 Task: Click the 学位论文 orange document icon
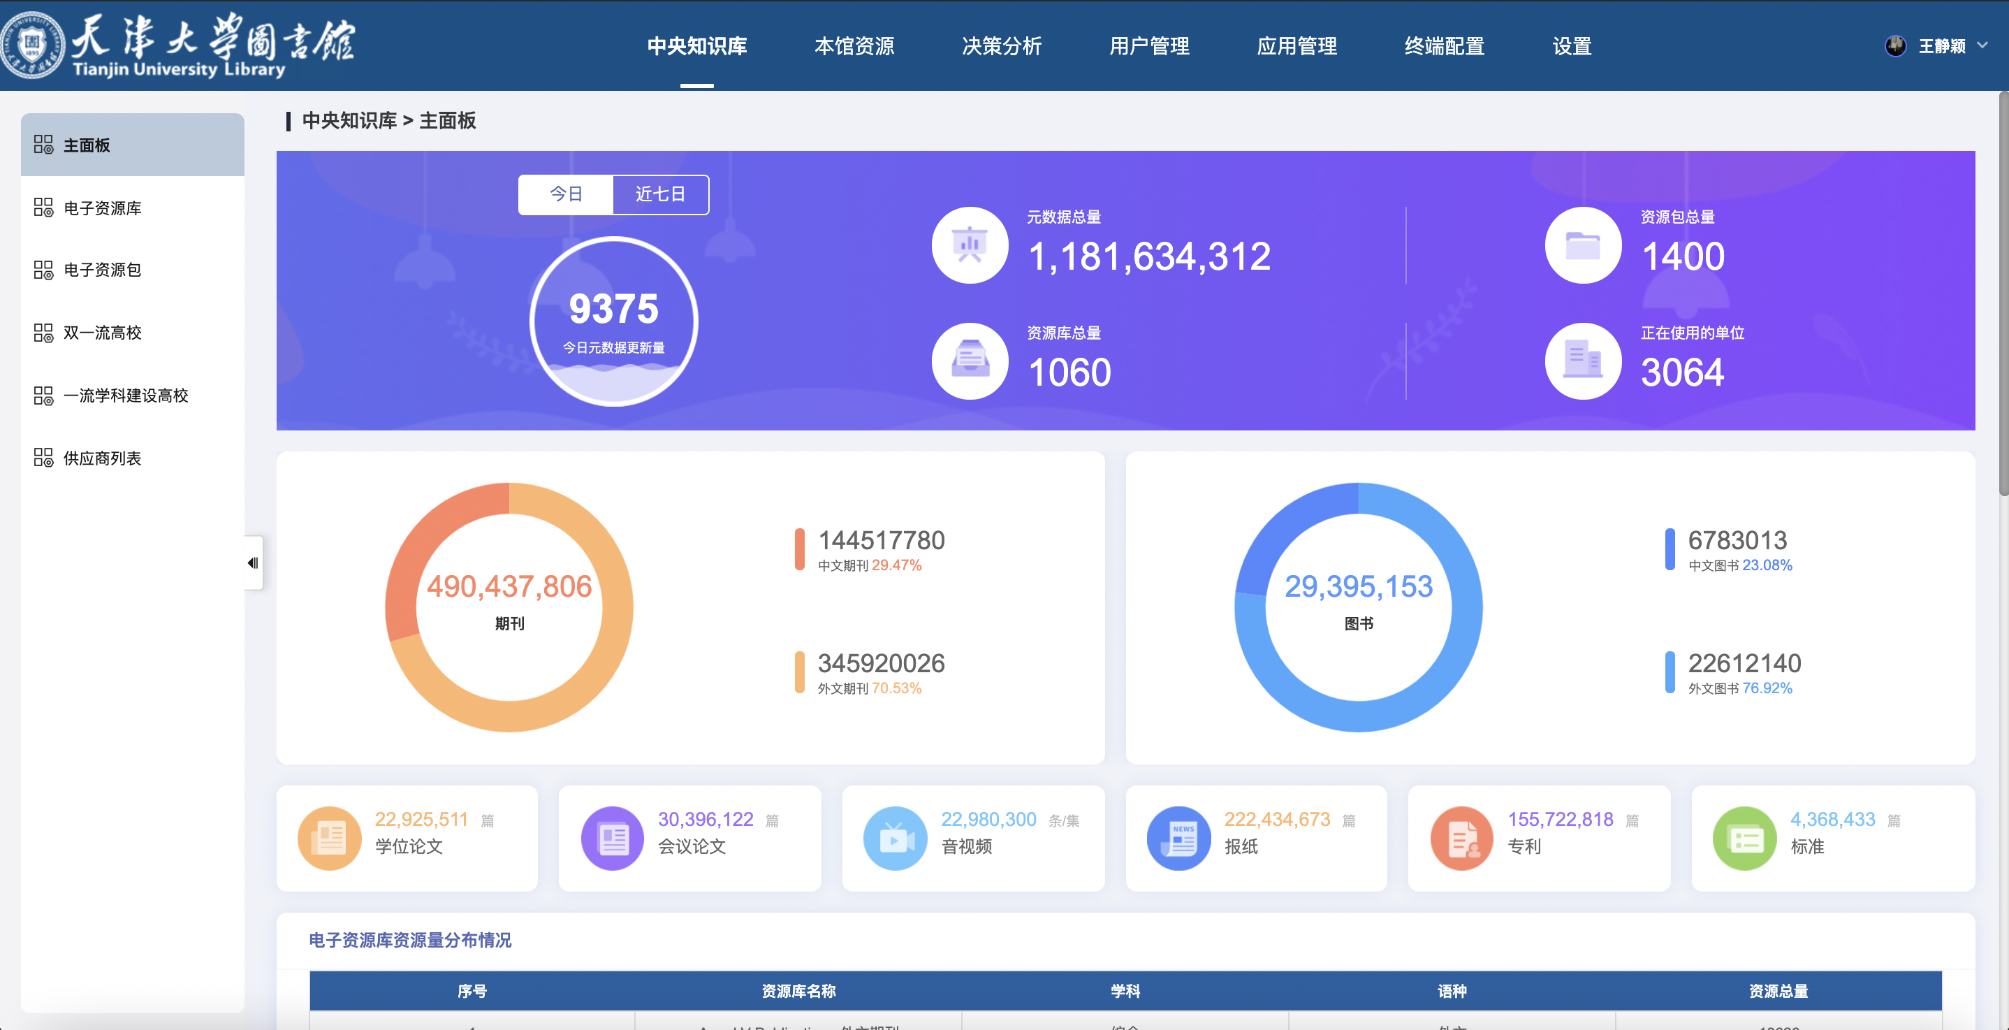coord(329,838)
